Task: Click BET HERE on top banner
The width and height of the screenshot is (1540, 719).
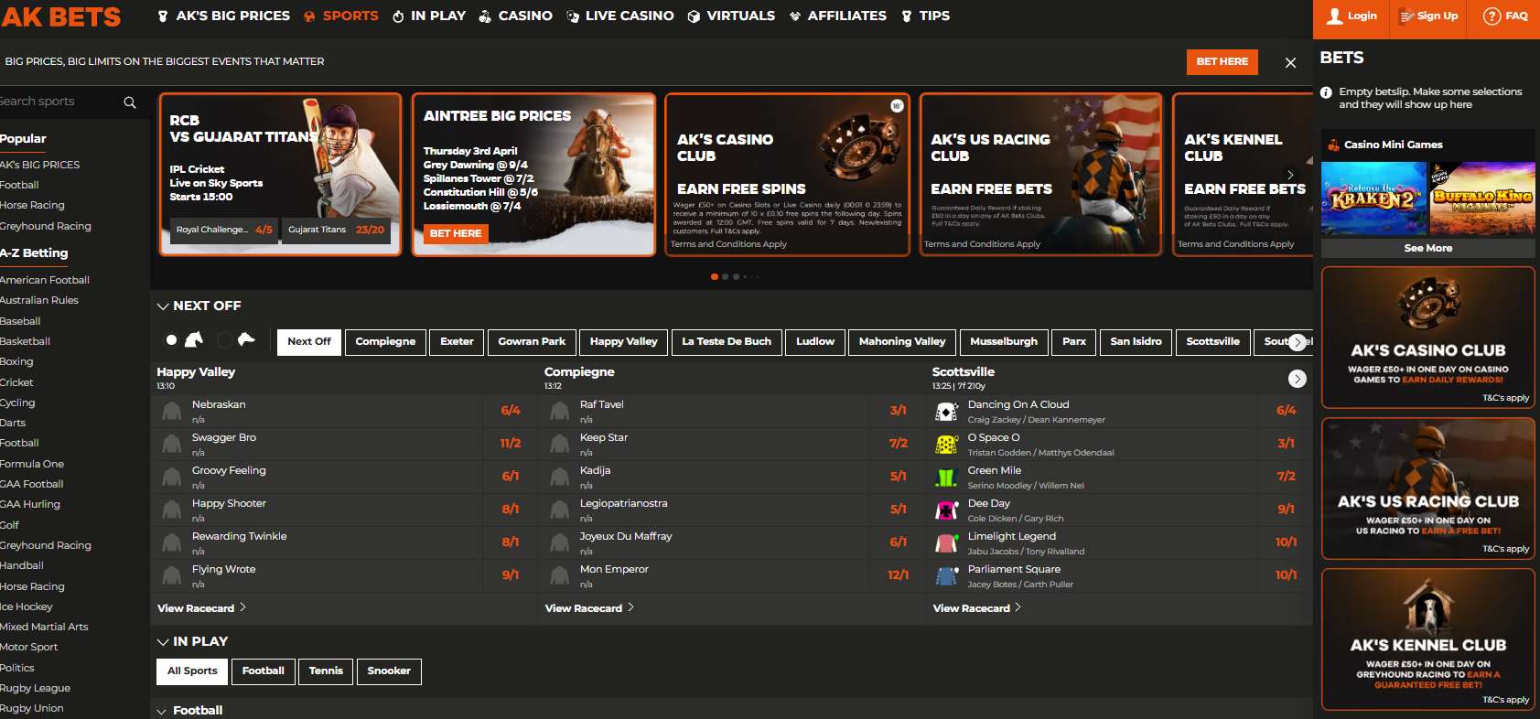Action: click(x=1222, y=61)
